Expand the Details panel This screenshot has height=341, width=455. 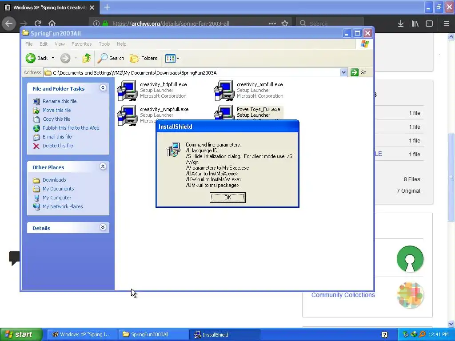[x=103, y=227]
